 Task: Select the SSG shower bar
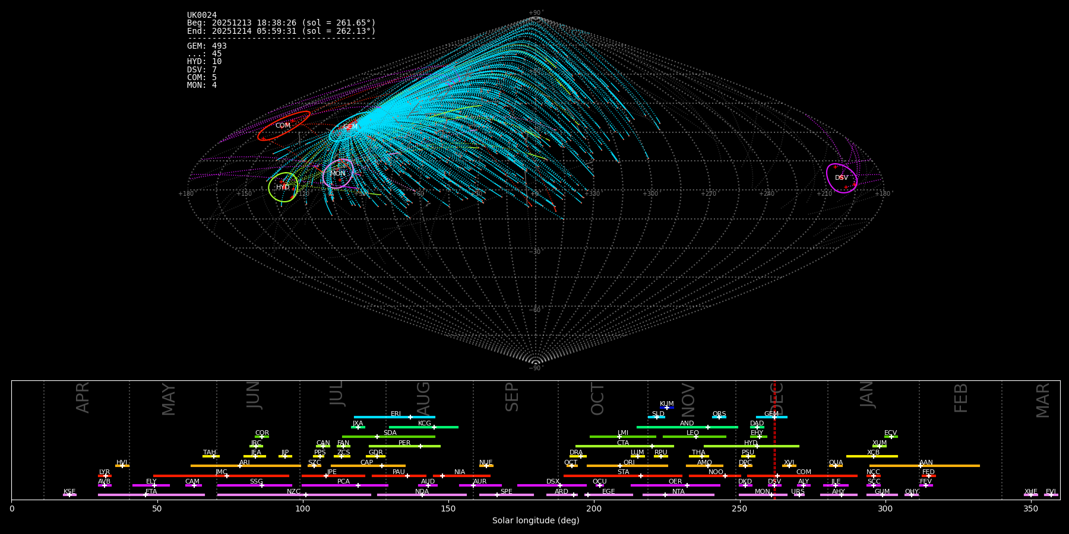(x=255, y=485)
